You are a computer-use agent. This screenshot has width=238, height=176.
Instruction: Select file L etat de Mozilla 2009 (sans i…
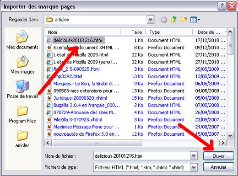(85, 62)
